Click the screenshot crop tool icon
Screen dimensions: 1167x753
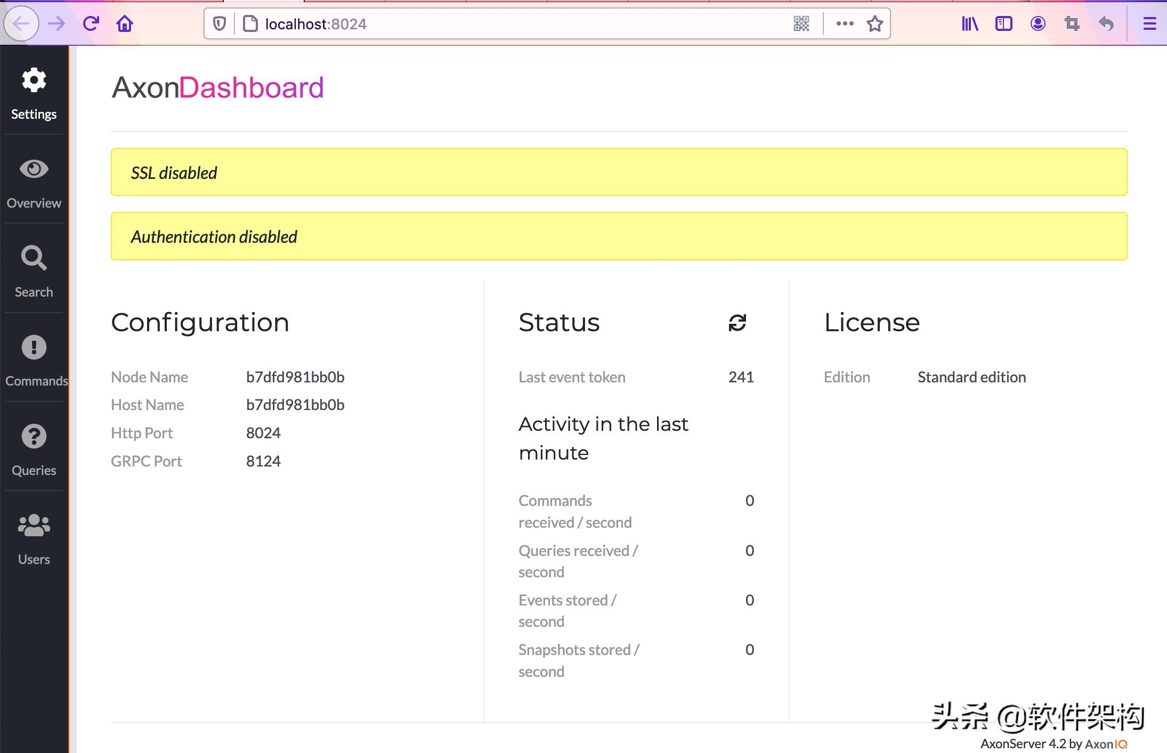[1072, 23]
